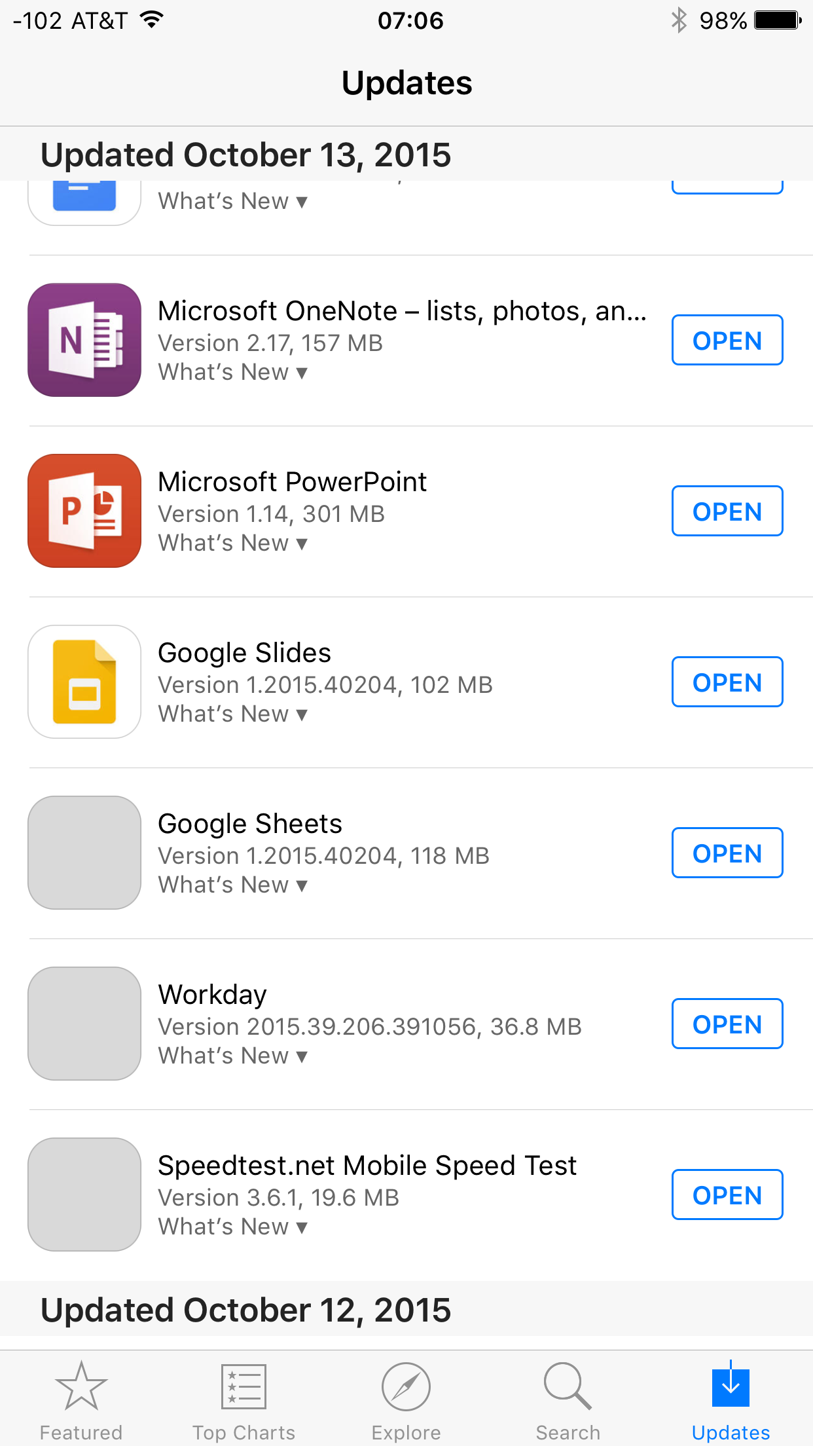Expand What's New for Microsoft PowerPoint
Viewport: 813px width, 1446px height.
(x=232, y=543)
